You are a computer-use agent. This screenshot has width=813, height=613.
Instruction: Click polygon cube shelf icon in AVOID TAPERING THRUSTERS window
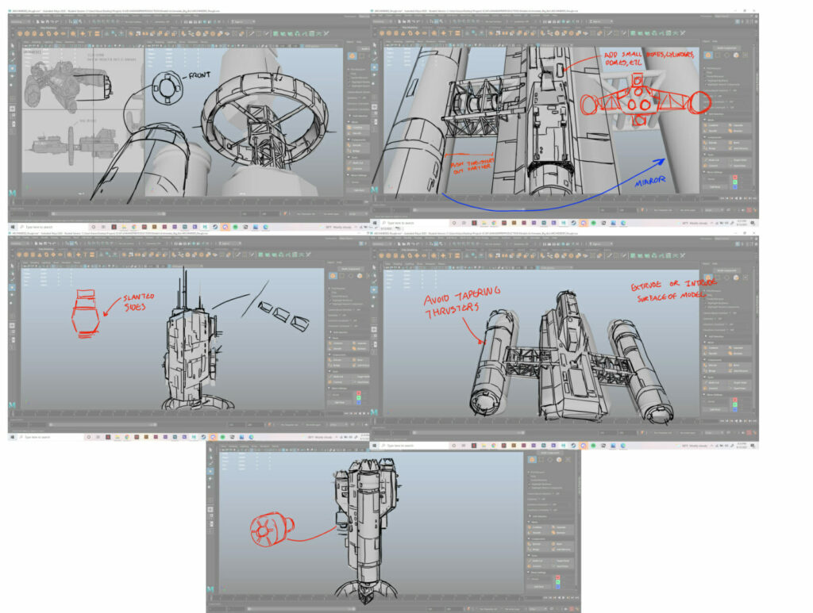point(389,255)
